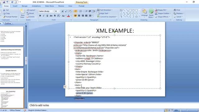Increase font size with Grow Font icon
This screenshot has width=199, height=112.
click(x=62, y=11)
